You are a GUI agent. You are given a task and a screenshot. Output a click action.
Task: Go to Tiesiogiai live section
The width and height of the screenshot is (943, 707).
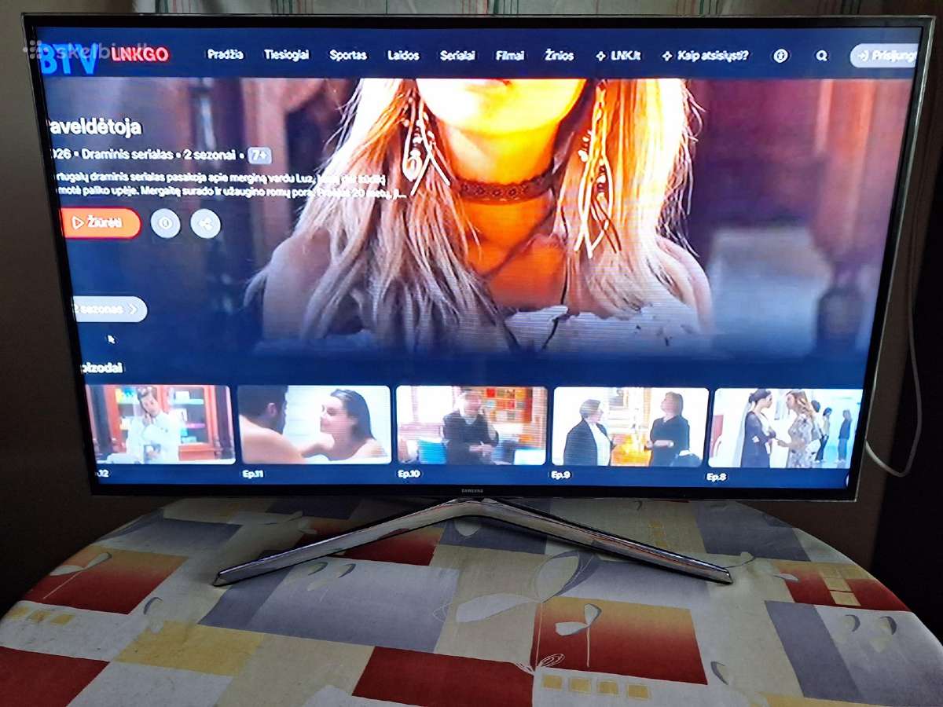tap(286, 55)
